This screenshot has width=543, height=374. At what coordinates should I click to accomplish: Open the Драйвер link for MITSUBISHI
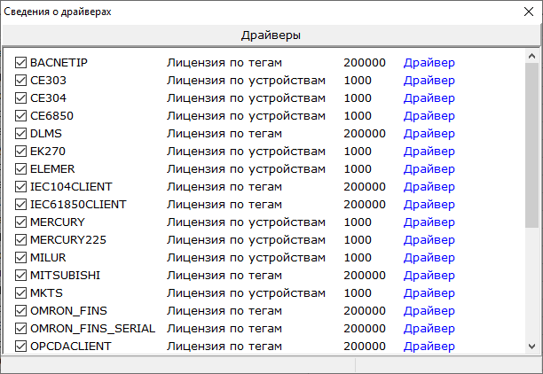click(x=429, y=275)
